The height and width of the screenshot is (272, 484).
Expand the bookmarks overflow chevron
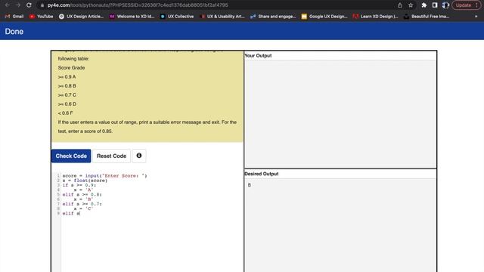476,17
